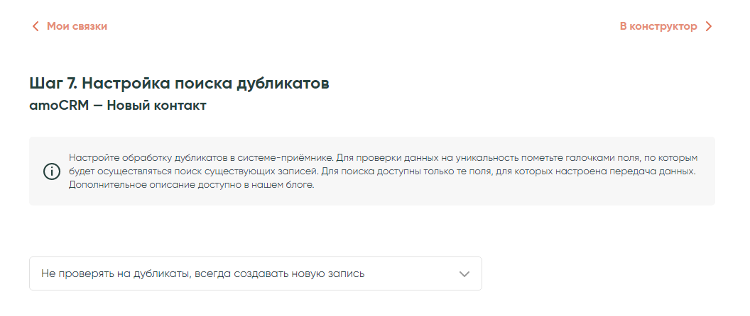Click the notice's second line starting 'будет осуществляться поиск'
Viewport: 750px width, 316px height.
(x=213, y=171)
